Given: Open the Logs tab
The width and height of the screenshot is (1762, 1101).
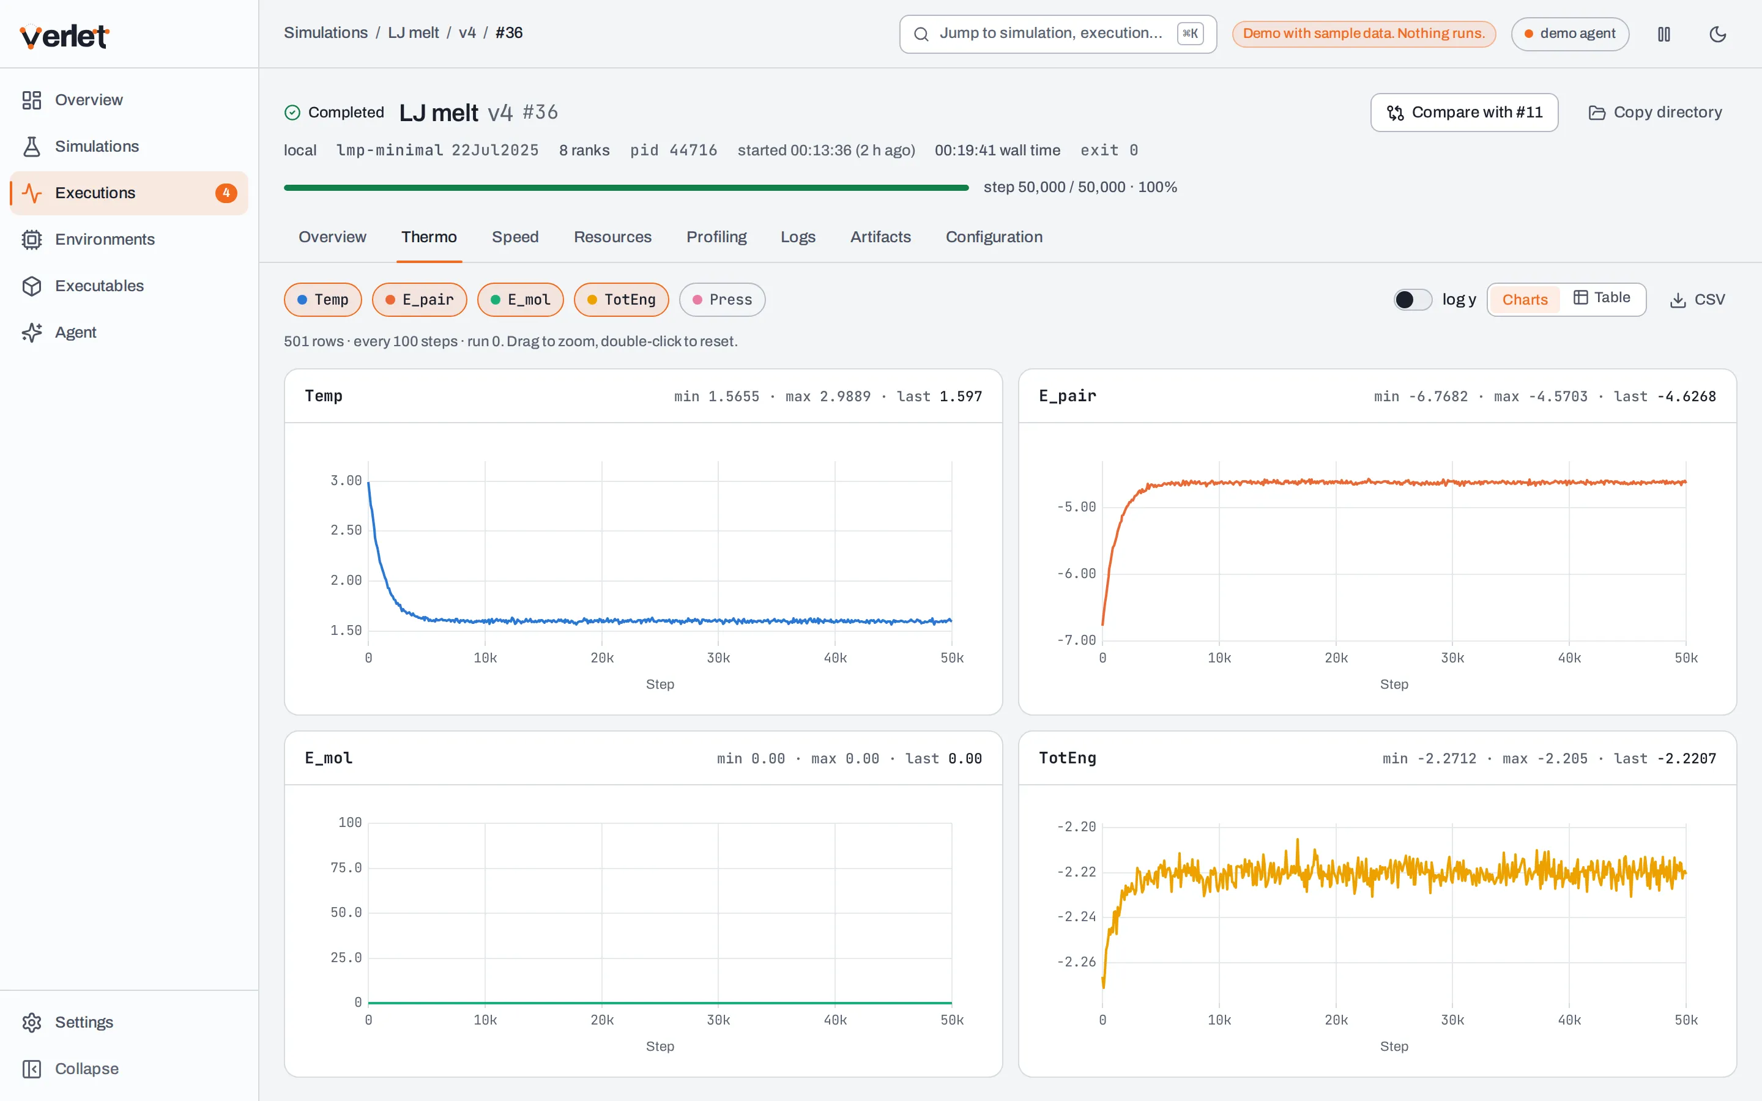Looking at the screenshot, I should click(797, 237).
